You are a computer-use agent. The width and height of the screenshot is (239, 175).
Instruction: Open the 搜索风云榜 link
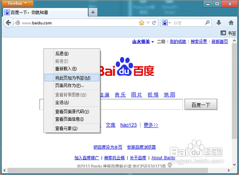[x=114, y=158]
